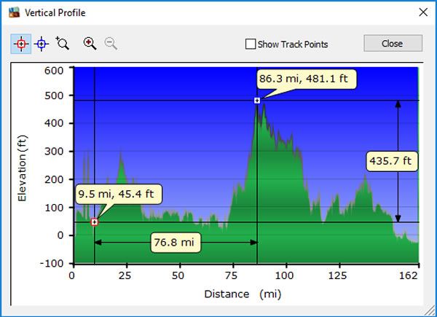The height and width of the screenshot is (317, 437).
Task: Click the "9.5 mi, 45.4 ft" callout
Action: click(x=119, y=194)
